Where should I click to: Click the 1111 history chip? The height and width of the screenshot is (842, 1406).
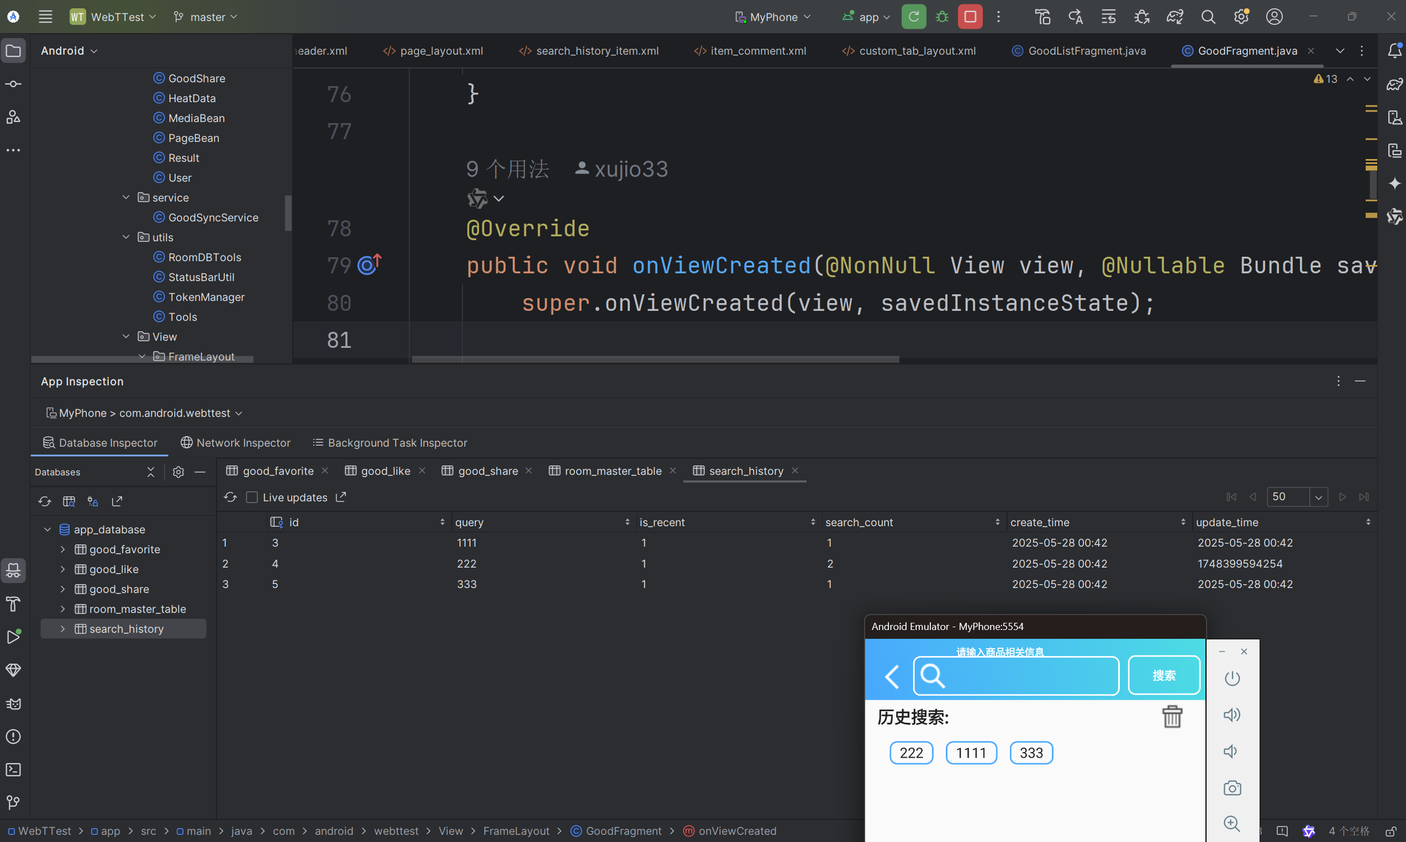click(971, 753)
